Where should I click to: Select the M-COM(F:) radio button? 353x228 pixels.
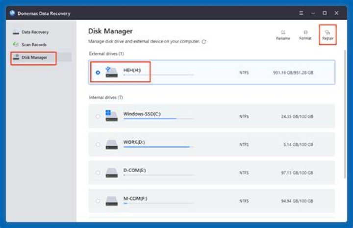(98, 201)
